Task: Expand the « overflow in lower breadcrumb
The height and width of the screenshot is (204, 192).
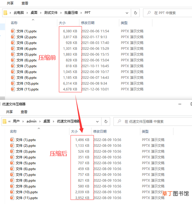Action: (9, 122)
